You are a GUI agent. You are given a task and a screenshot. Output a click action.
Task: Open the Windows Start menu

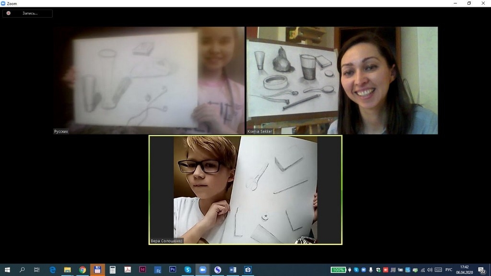click(7, 270)
